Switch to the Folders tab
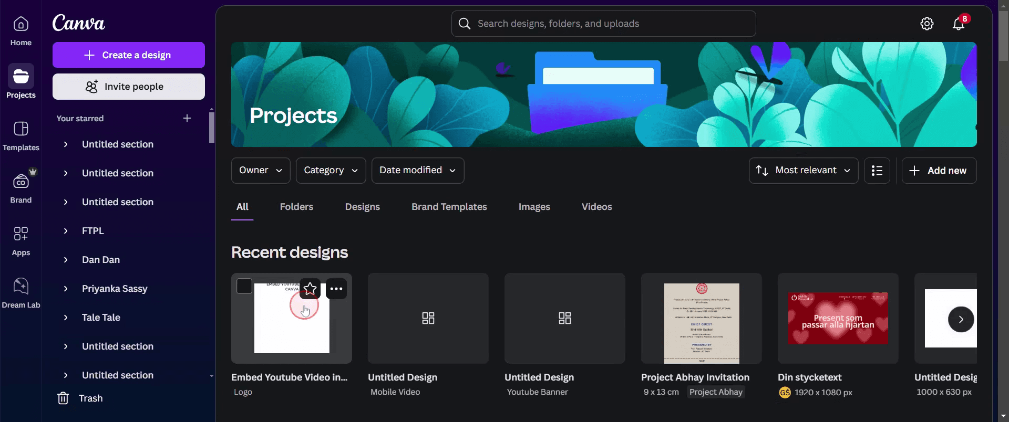 (x=296, y=207)
